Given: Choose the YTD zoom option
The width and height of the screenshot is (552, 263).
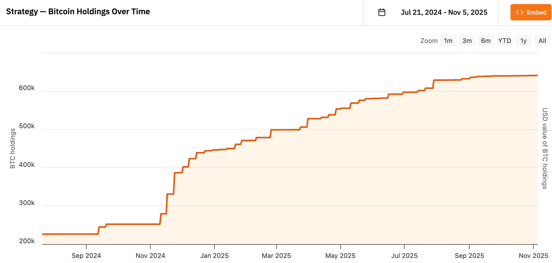Looking at the screenshot, I should point(504,41).
